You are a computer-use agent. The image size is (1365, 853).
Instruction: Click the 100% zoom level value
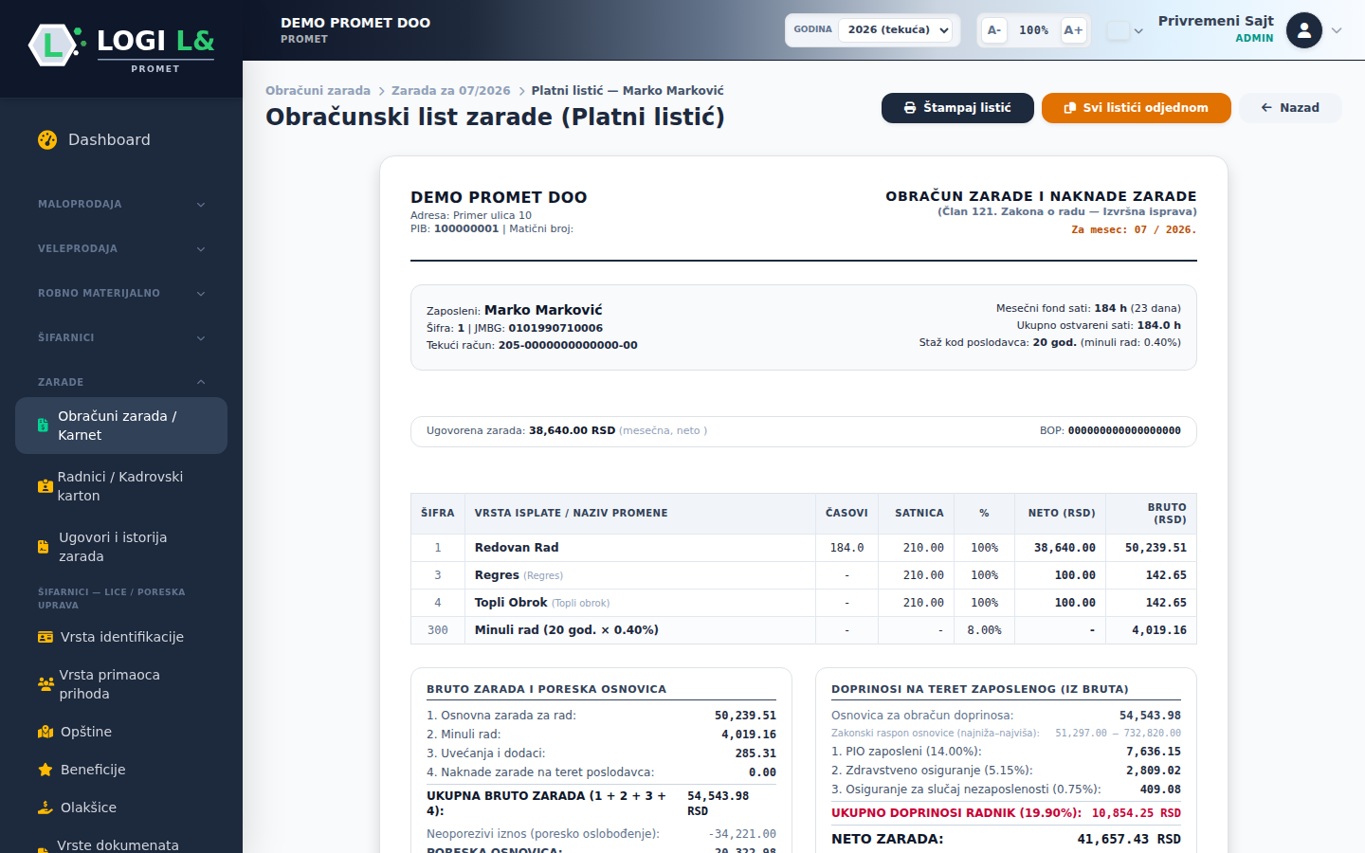pyautogui.click(x=1034, y=30)
